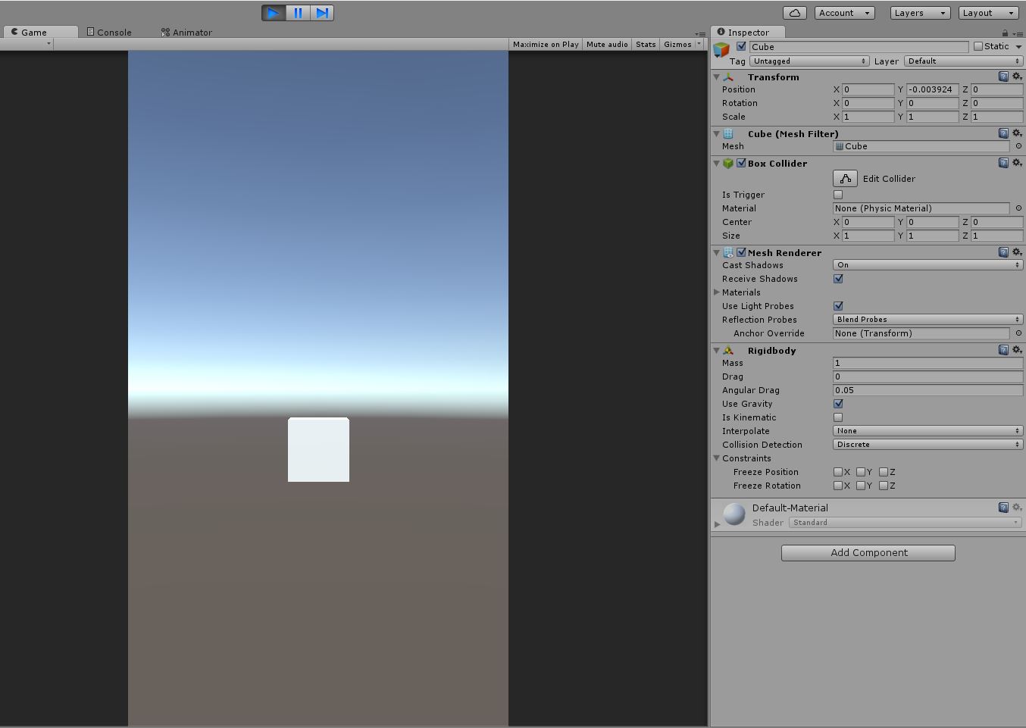Image resolution: width=1026 pixels, height=728 pixels.
Task: Open the Default-Material help icon
Action: pyautogui.click(x=1003, y=508)
